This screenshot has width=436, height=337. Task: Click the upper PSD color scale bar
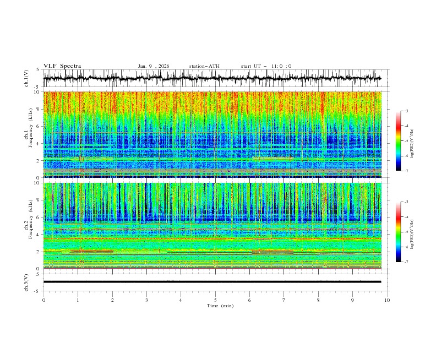[398, 140]
